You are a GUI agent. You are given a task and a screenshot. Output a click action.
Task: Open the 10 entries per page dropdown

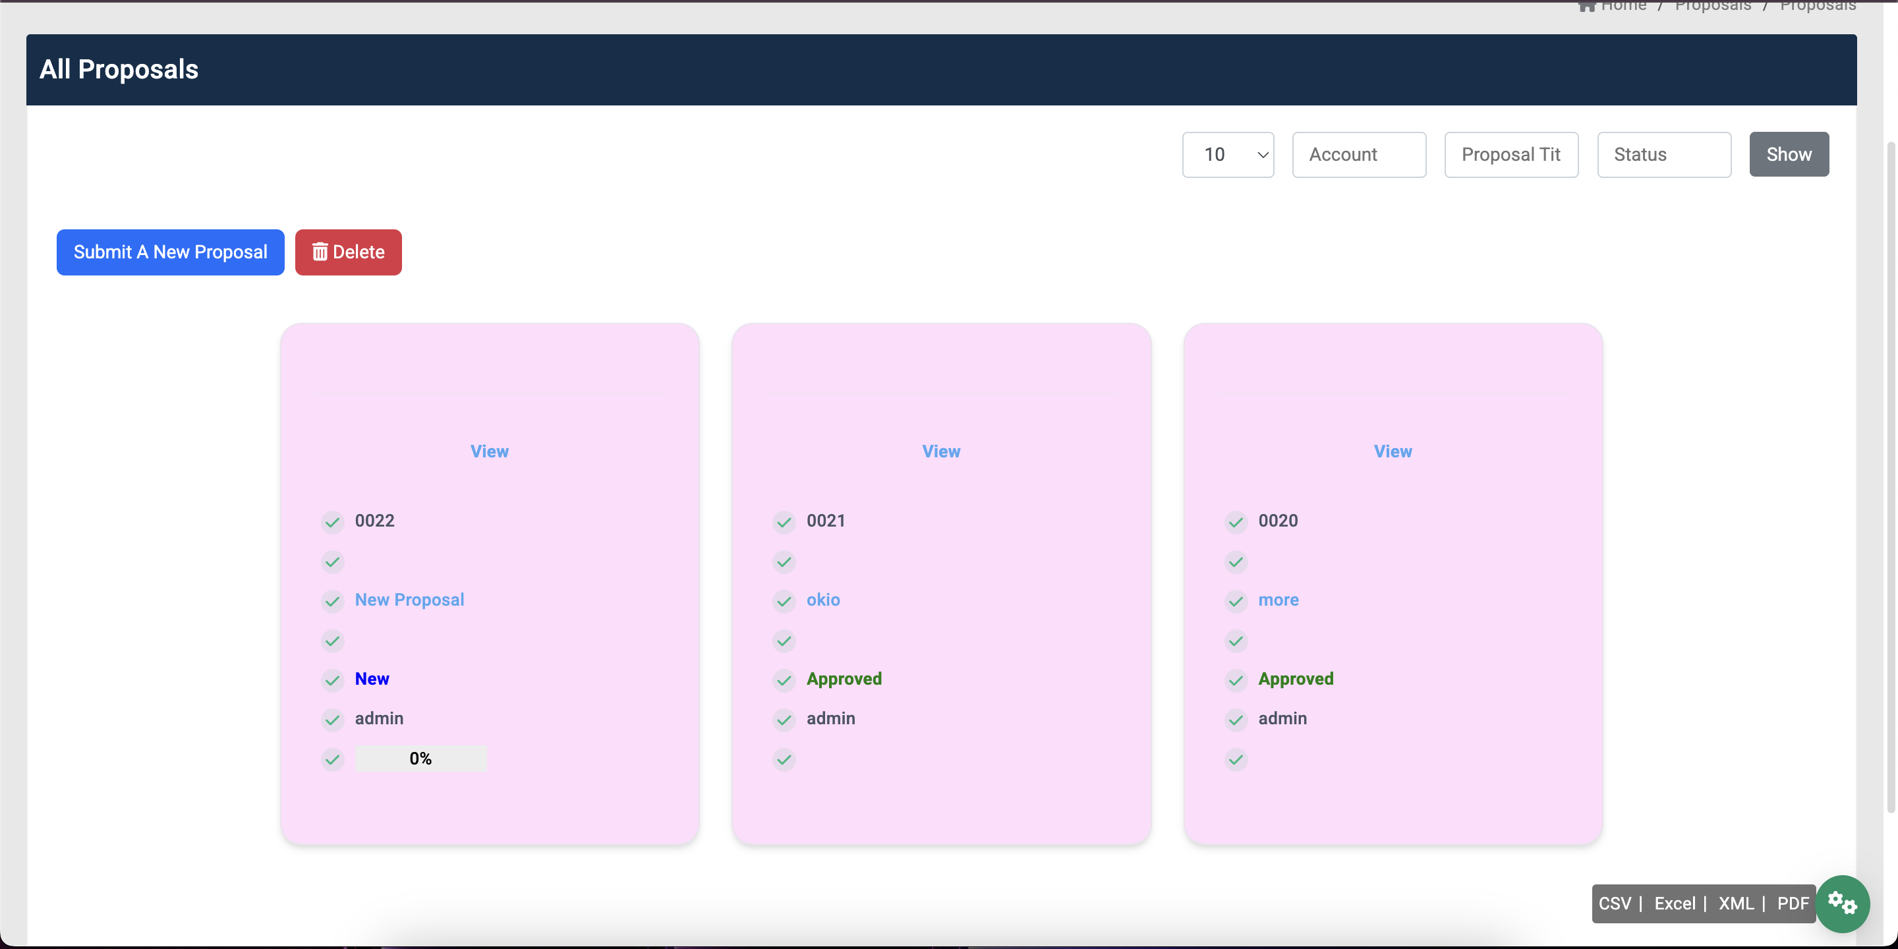tap(1228, 155)
